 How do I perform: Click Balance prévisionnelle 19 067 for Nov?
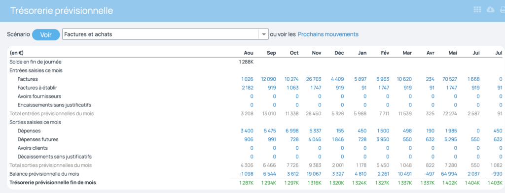pyautogui.click(x=314, y=174)
